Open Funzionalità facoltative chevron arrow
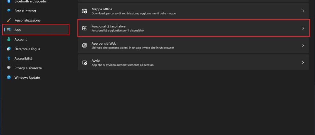The width and height of the screenshot is (315, 135). coord(303,28)
